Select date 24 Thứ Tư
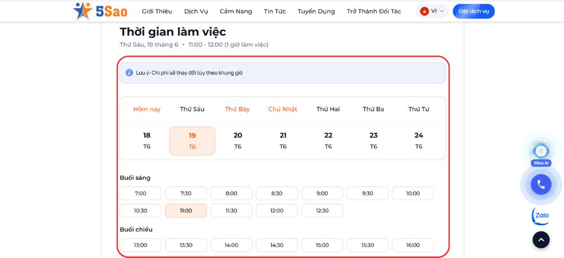 pyautogui.click(x=419, y=141)
